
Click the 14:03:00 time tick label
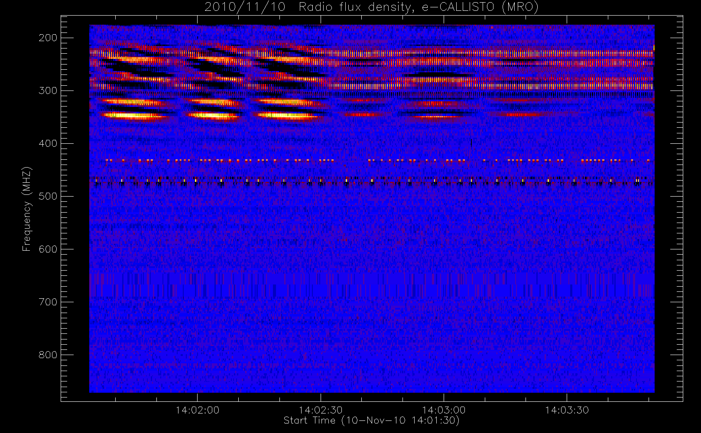coord(444,410)
